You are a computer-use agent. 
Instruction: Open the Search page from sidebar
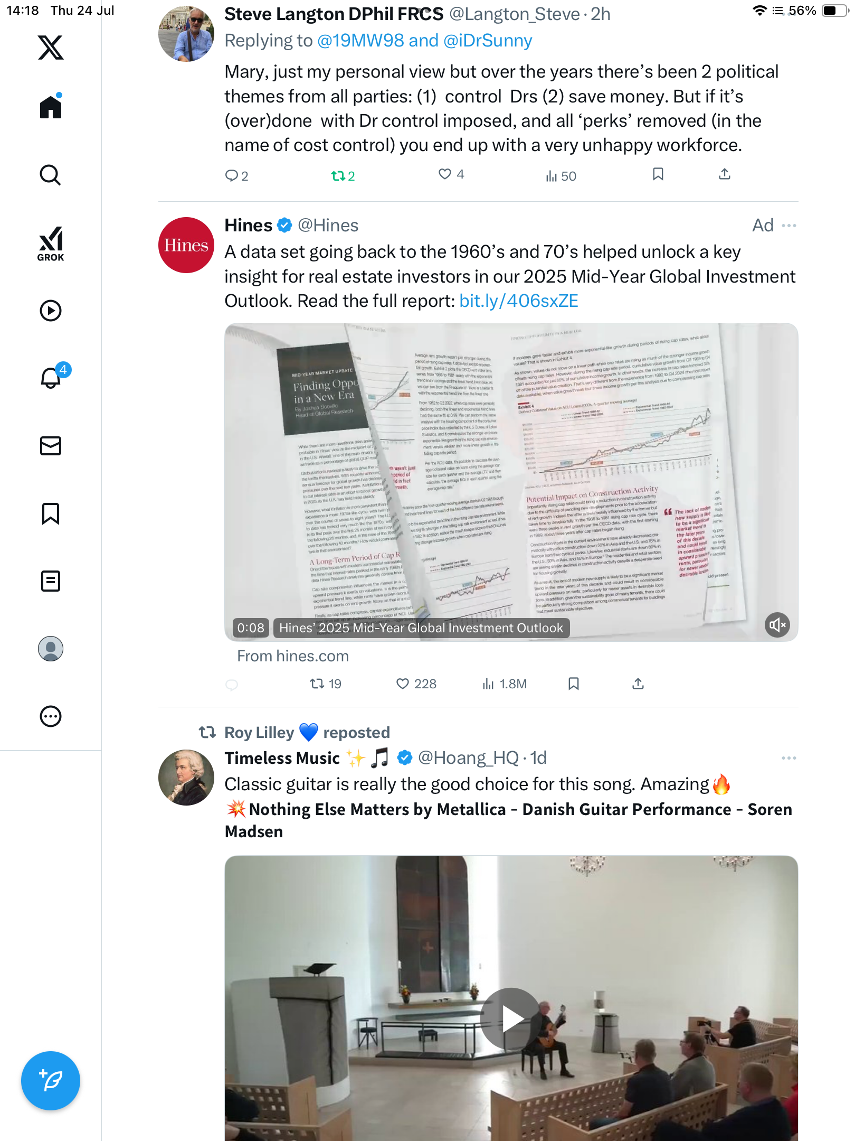tap(51, 175)
